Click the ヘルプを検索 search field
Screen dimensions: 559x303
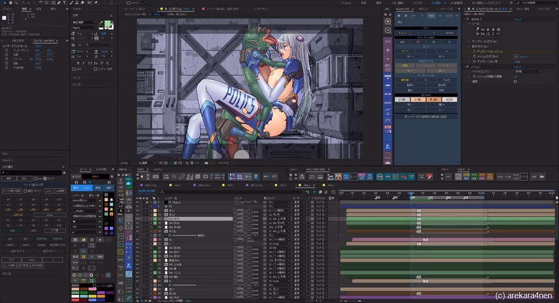point(535,3)
